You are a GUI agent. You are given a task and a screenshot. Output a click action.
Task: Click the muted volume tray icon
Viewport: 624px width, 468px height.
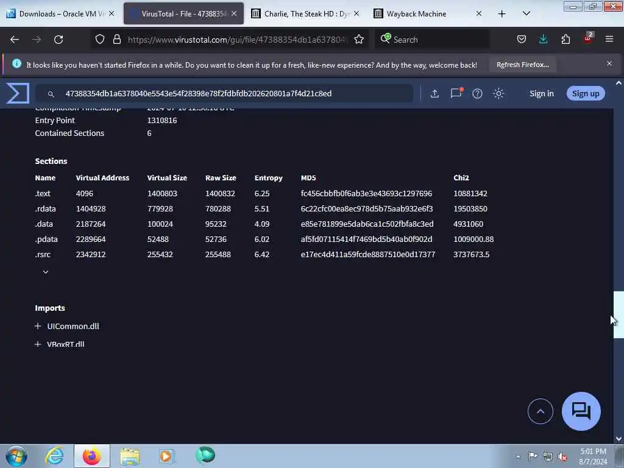pyautogui.click(x=562, y=456)
